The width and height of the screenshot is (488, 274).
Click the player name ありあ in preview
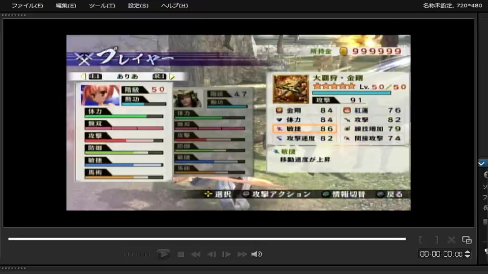click(x=128, y=77)
